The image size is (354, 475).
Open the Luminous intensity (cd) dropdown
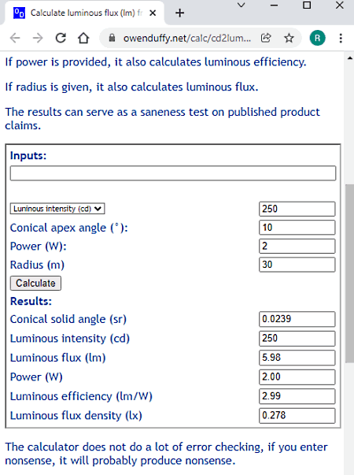tap(57, 209)
